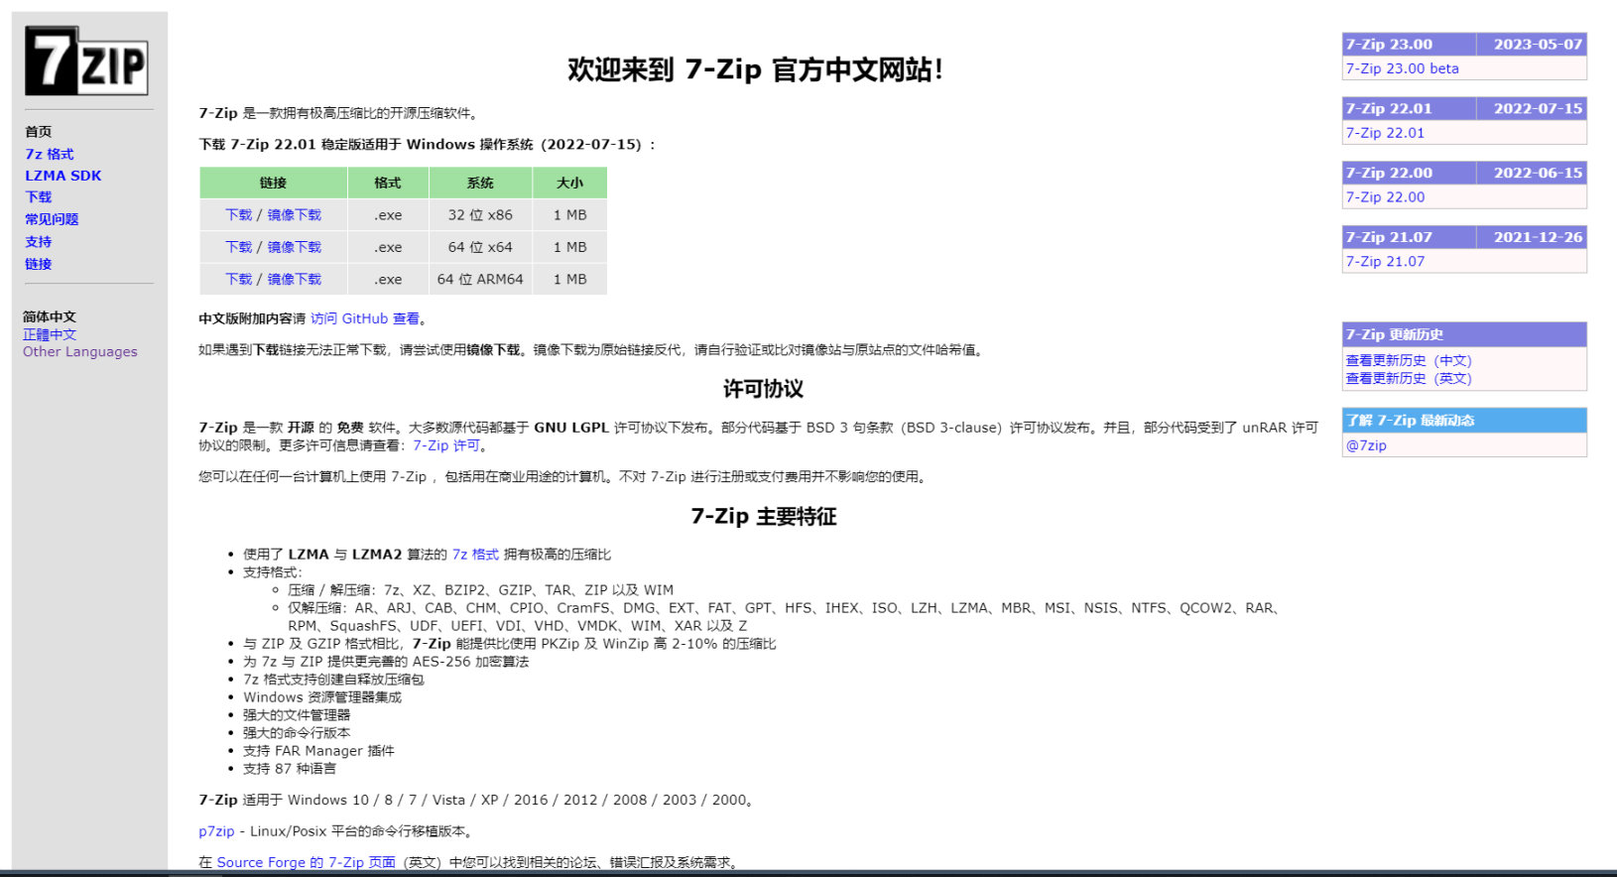Click the 64 位 x64 table cell

coord(480,247)
